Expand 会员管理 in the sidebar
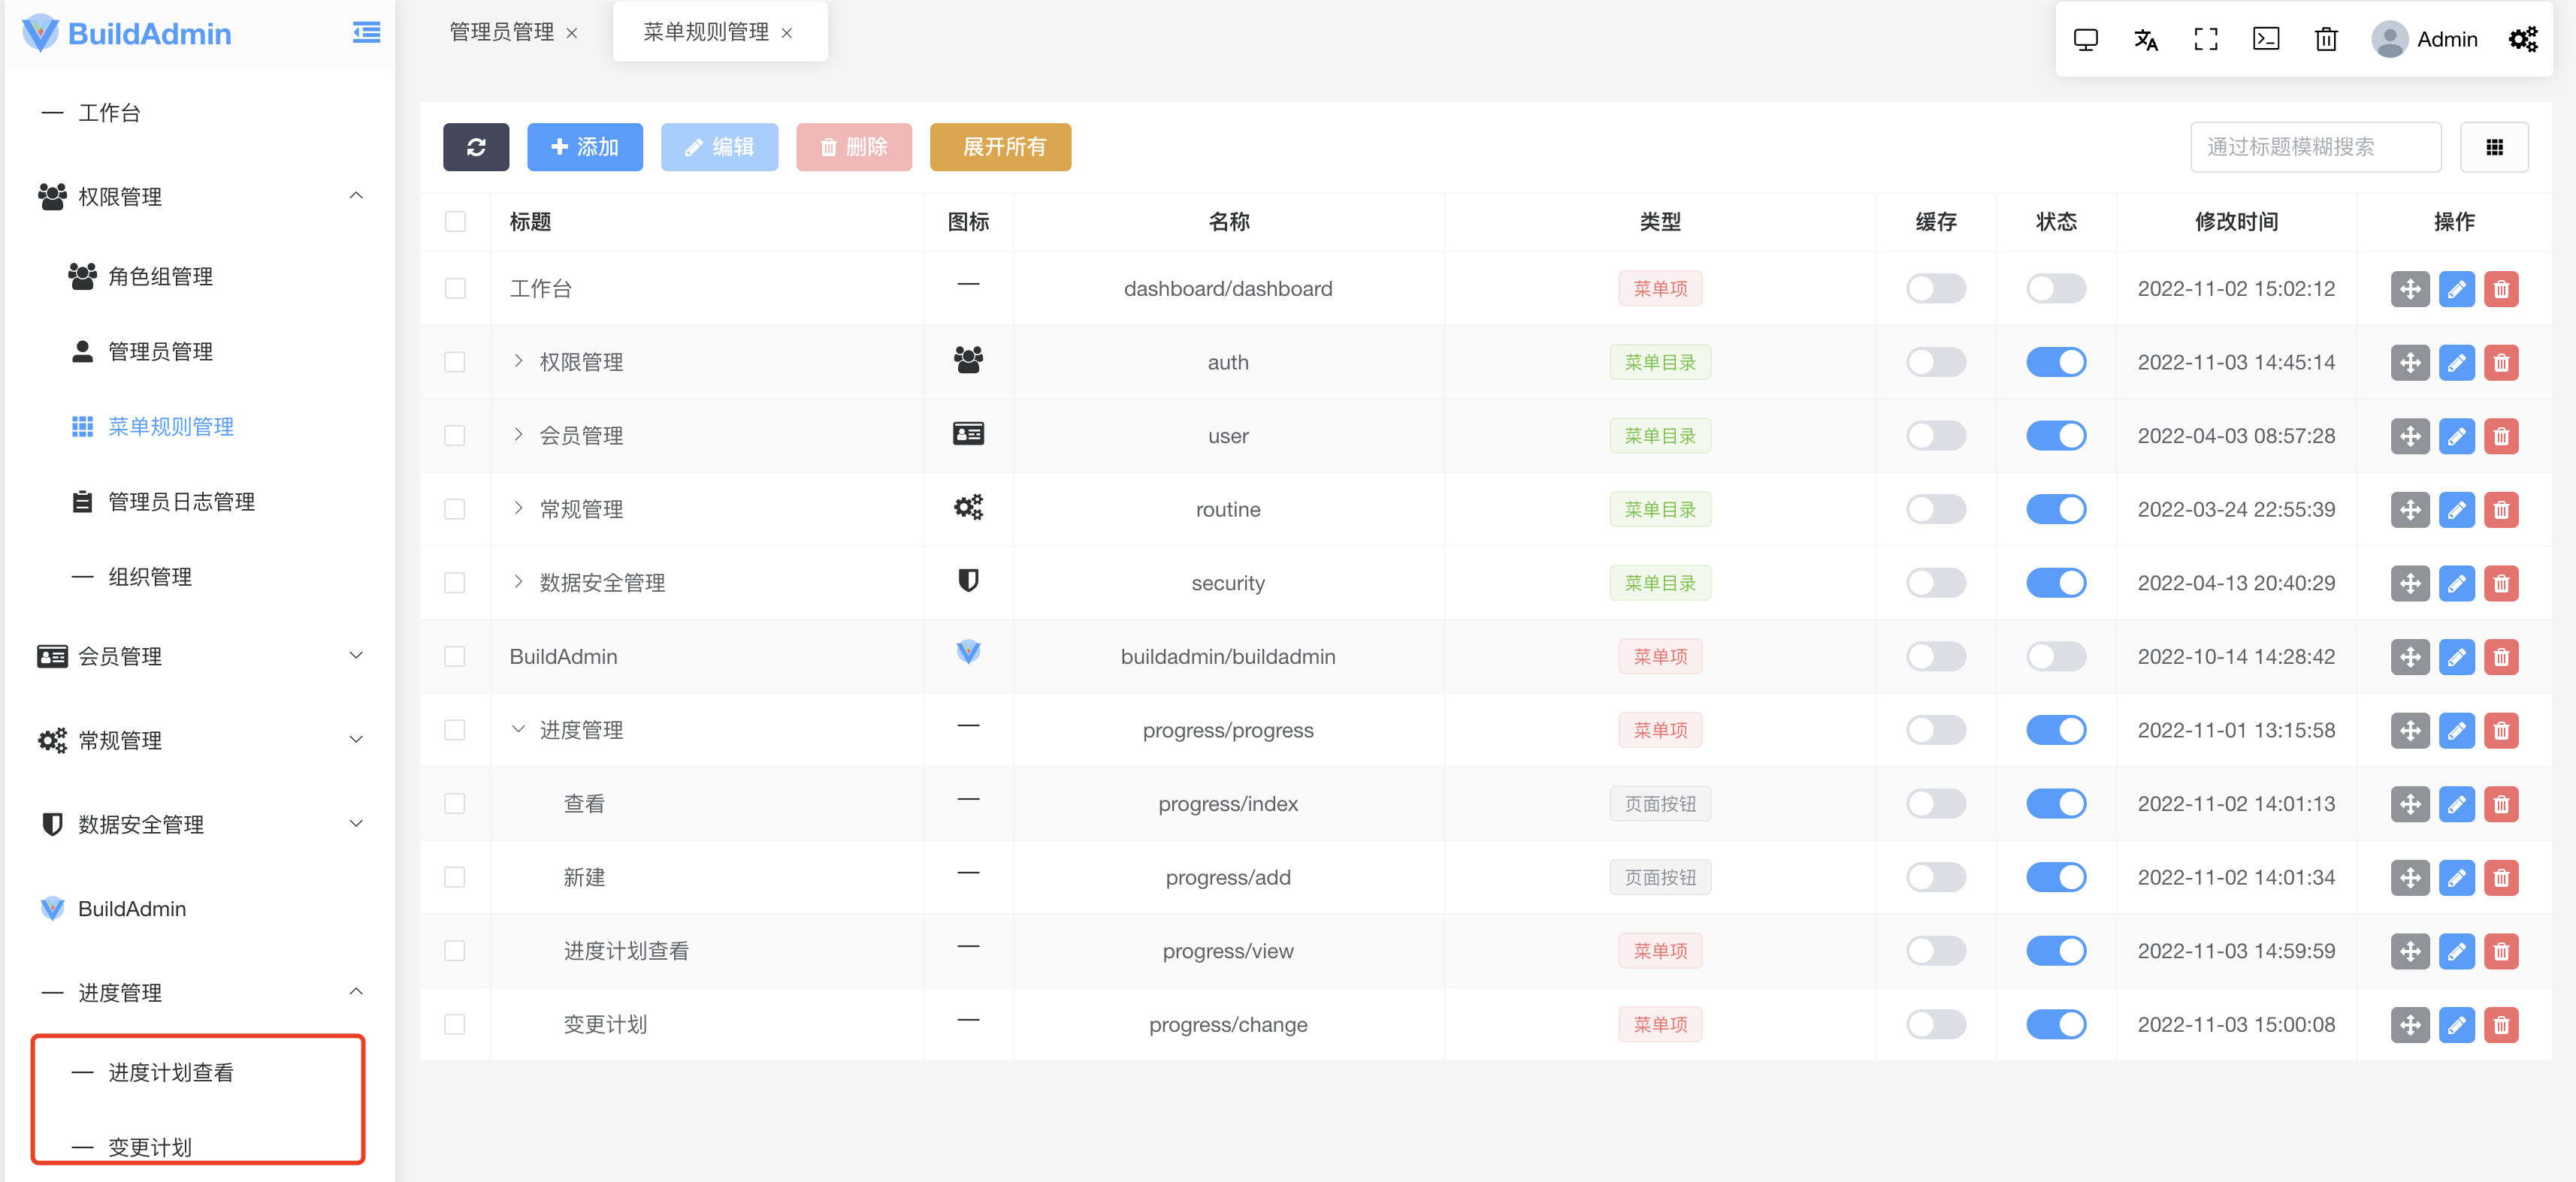This screenshot has width=2576, height=1182. (x=200, y=656)
